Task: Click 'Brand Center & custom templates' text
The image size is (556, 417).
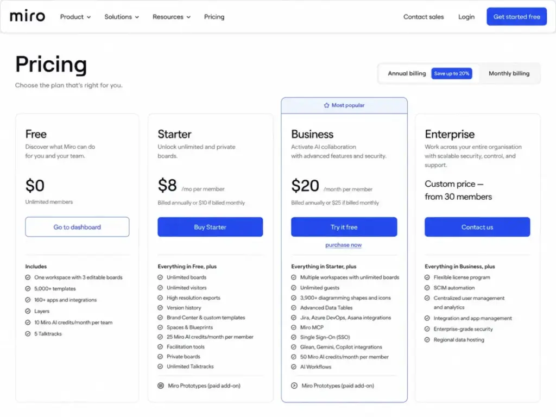Action: [206, 318]
